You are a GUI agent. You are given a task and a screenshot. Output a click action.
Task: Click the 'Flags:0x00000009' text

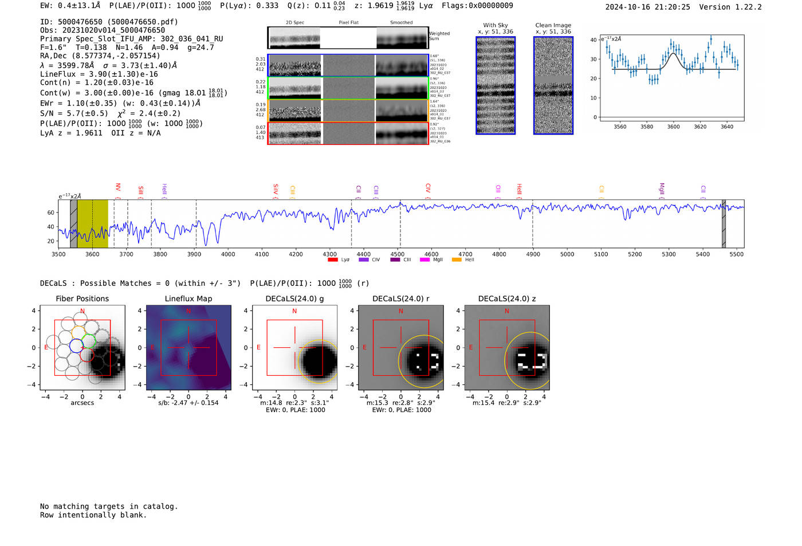(477, 6)
